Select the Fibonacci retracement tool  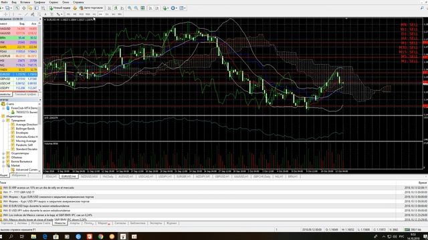39,14
